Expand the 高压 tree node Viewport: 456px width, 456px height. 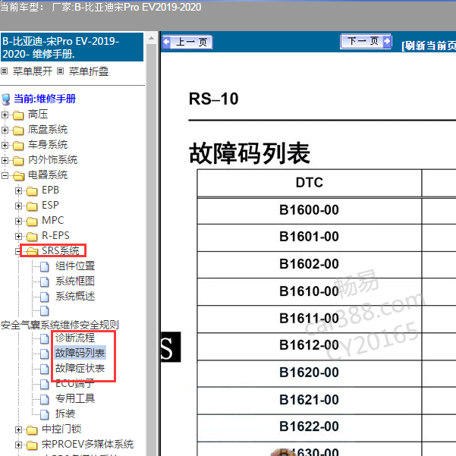(x=5, y=115)
